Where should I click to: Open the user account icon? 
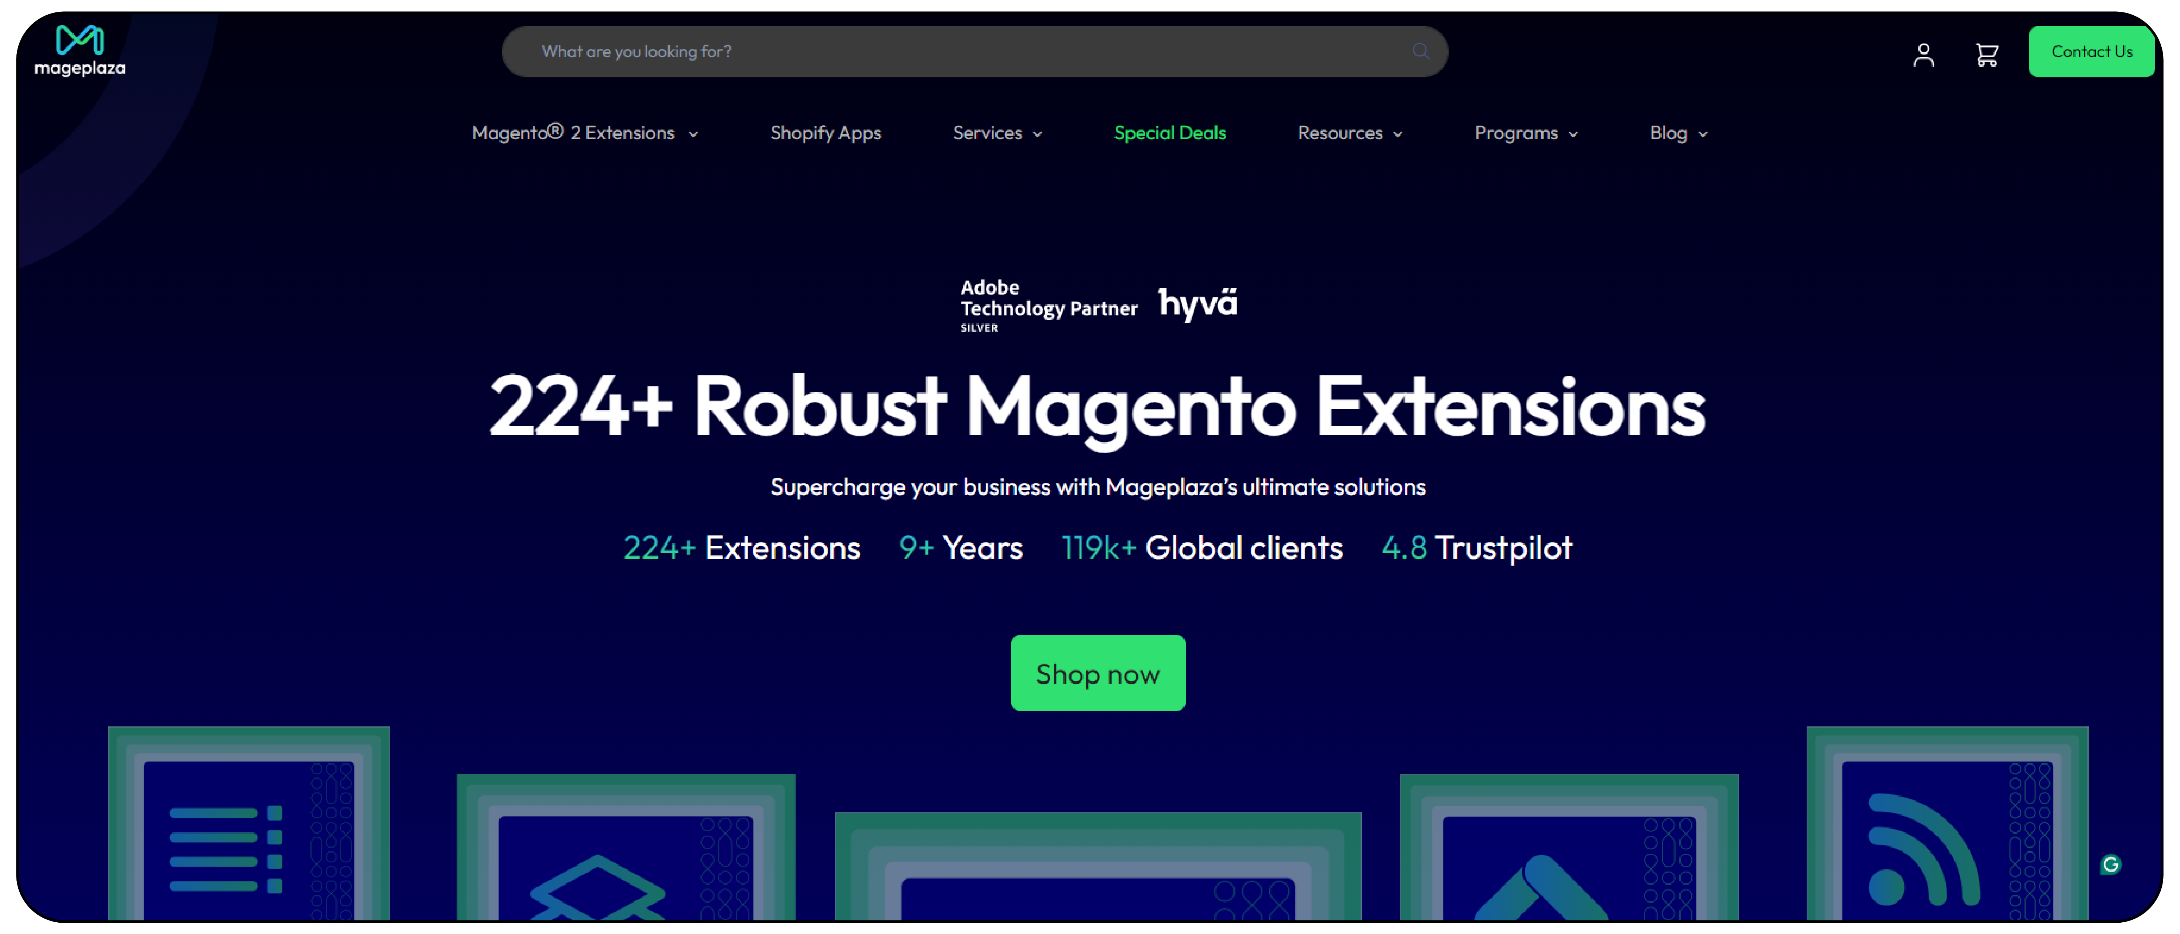1923,55
